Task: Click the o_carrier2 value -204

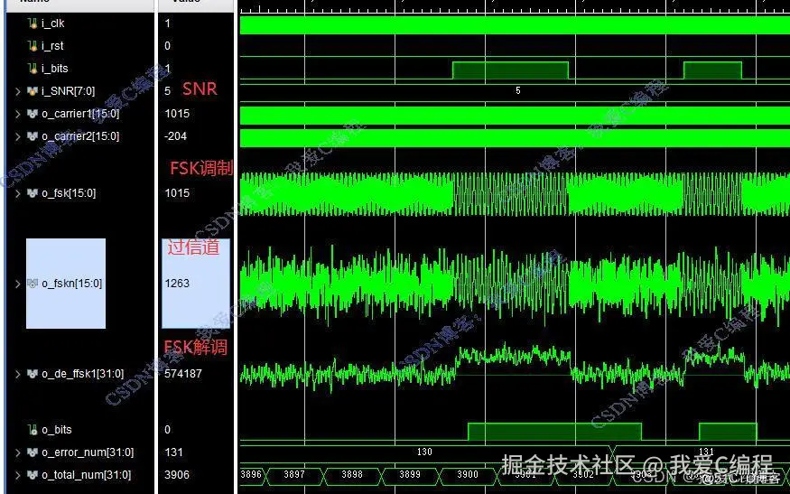Action: tap(176, 136)
